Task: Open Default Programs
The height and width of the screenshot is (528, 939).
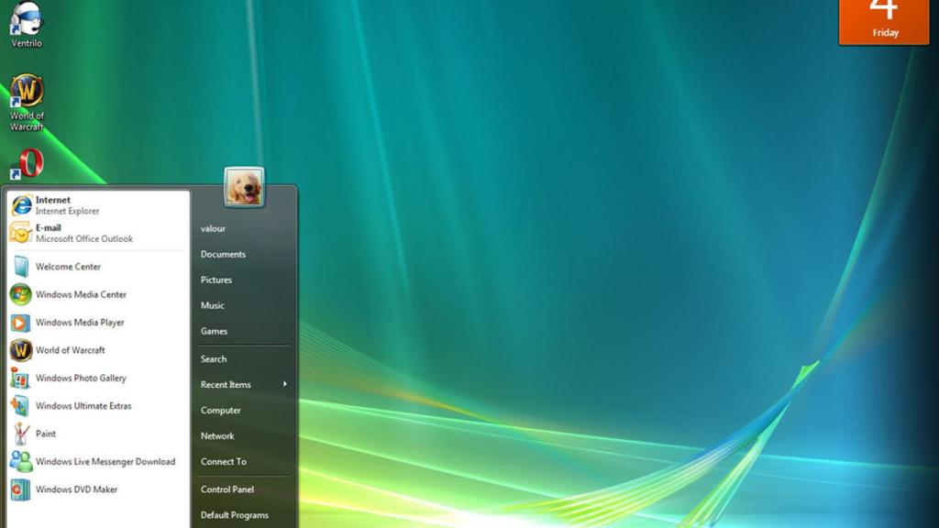Action: (x=234, y=514)
